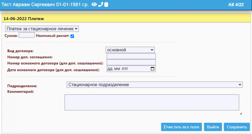Viewport: 252px width, 134px height.
Task: Click the Сумма input field
Action: pyautogui.click(x=27, y=35)
